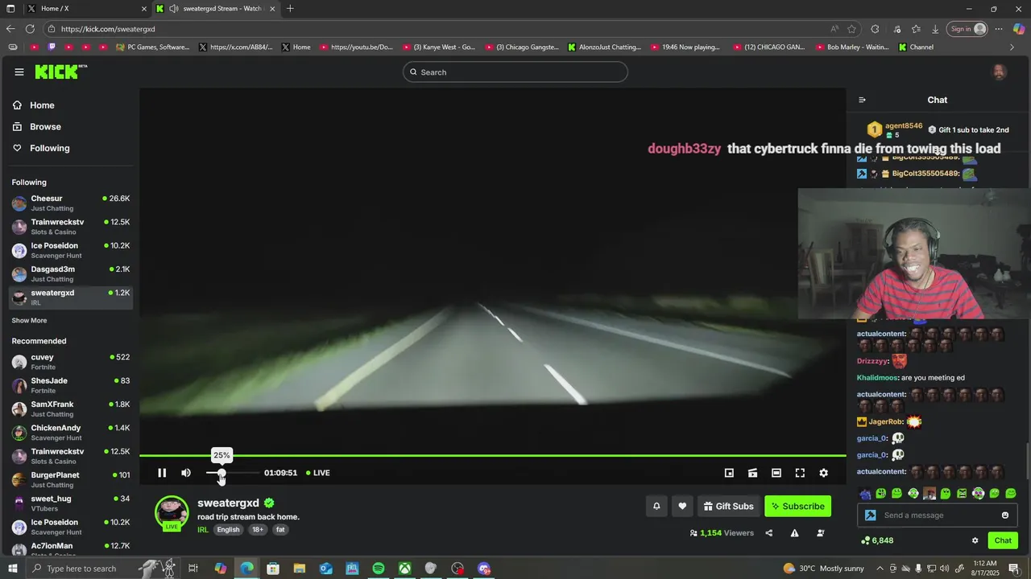Share the stream

click(768, 533)
